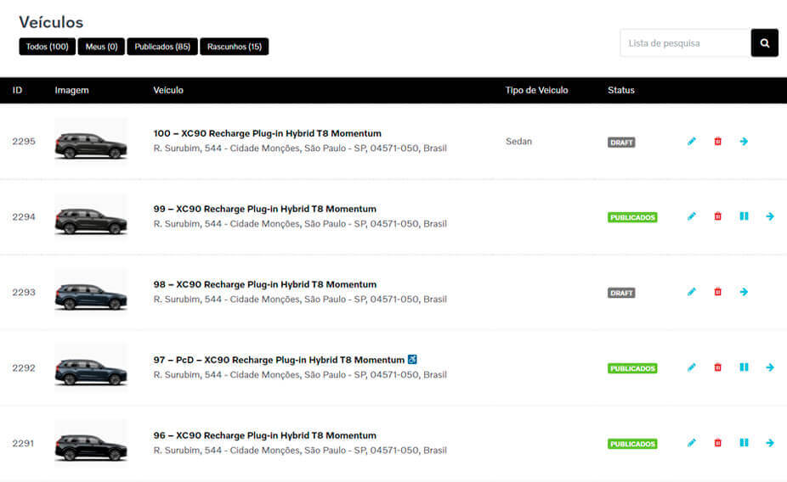Pause the published vehicle 2294
This screenshot has height=482, width=787.
click(744, 216)
